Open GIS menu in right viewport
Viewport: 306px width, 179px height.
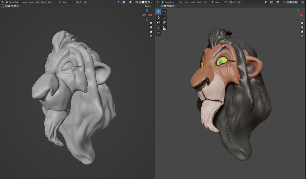pos(205,2)
